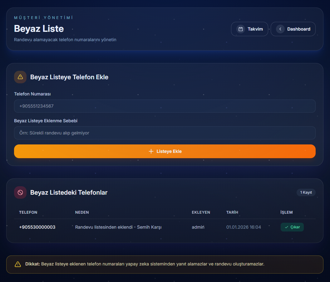Focus the Telefon Numarası input field

[165, 106]
